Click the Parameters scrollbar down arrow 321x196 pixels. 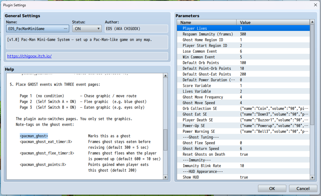(x=312, y=178)
